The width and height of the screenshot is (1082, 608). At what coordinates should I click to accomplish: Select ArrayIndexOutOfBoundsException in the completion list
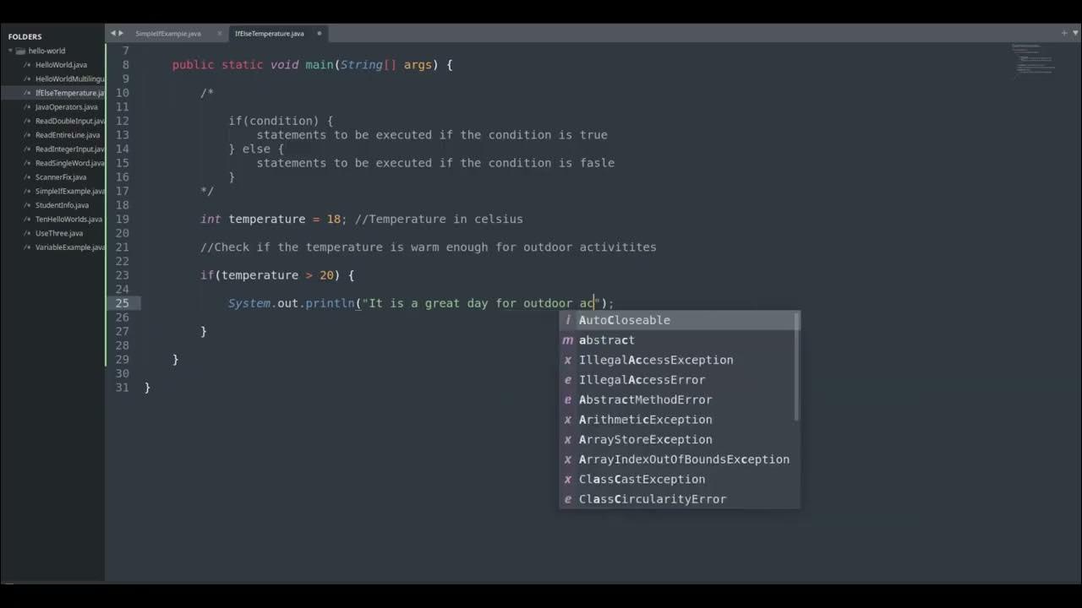pyautogui.click(x=684, y=459)
